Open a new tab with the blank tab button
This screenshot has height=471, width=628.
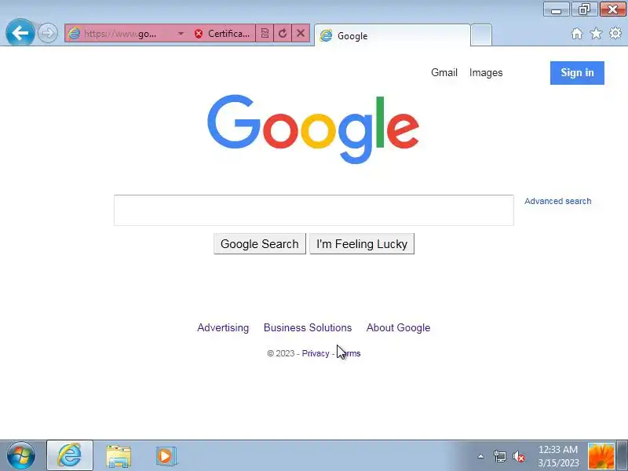pyautogui.click(x=481, y=35)
